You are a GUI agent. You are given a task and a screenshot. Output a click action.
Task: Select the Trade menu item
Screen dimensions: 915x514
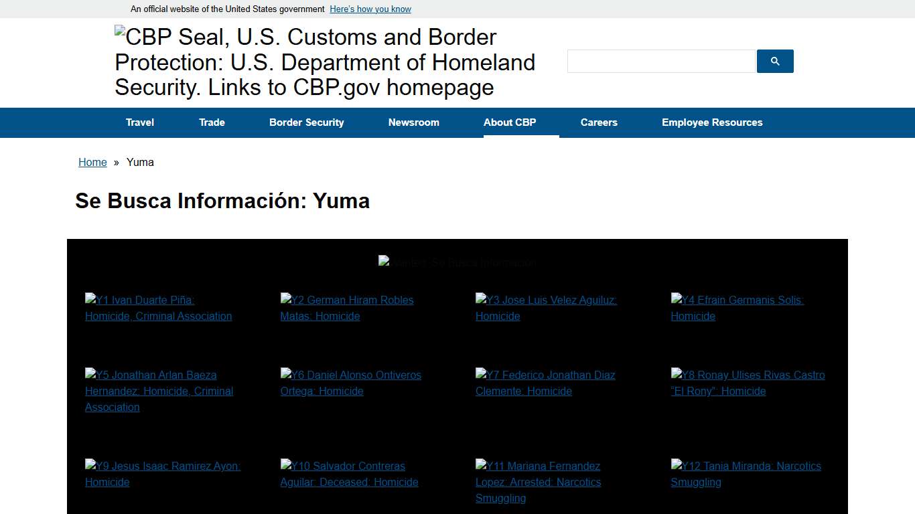pyautogui.click(x=212, y=122)
